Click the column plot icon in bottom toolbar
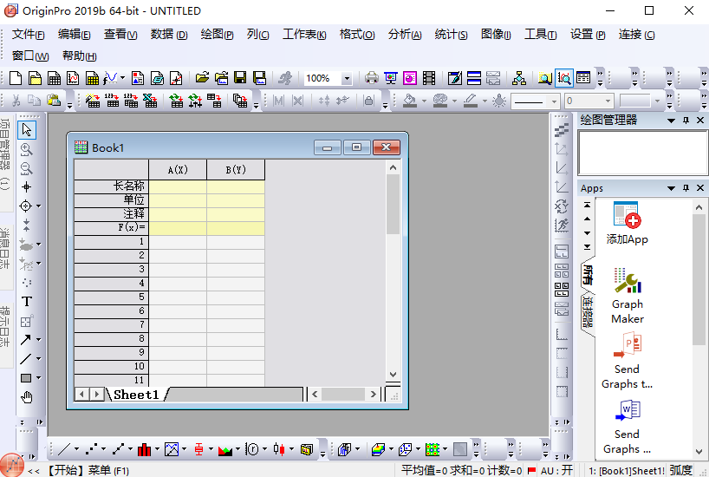Screen dimensions: 709x477 click(144, 449)
